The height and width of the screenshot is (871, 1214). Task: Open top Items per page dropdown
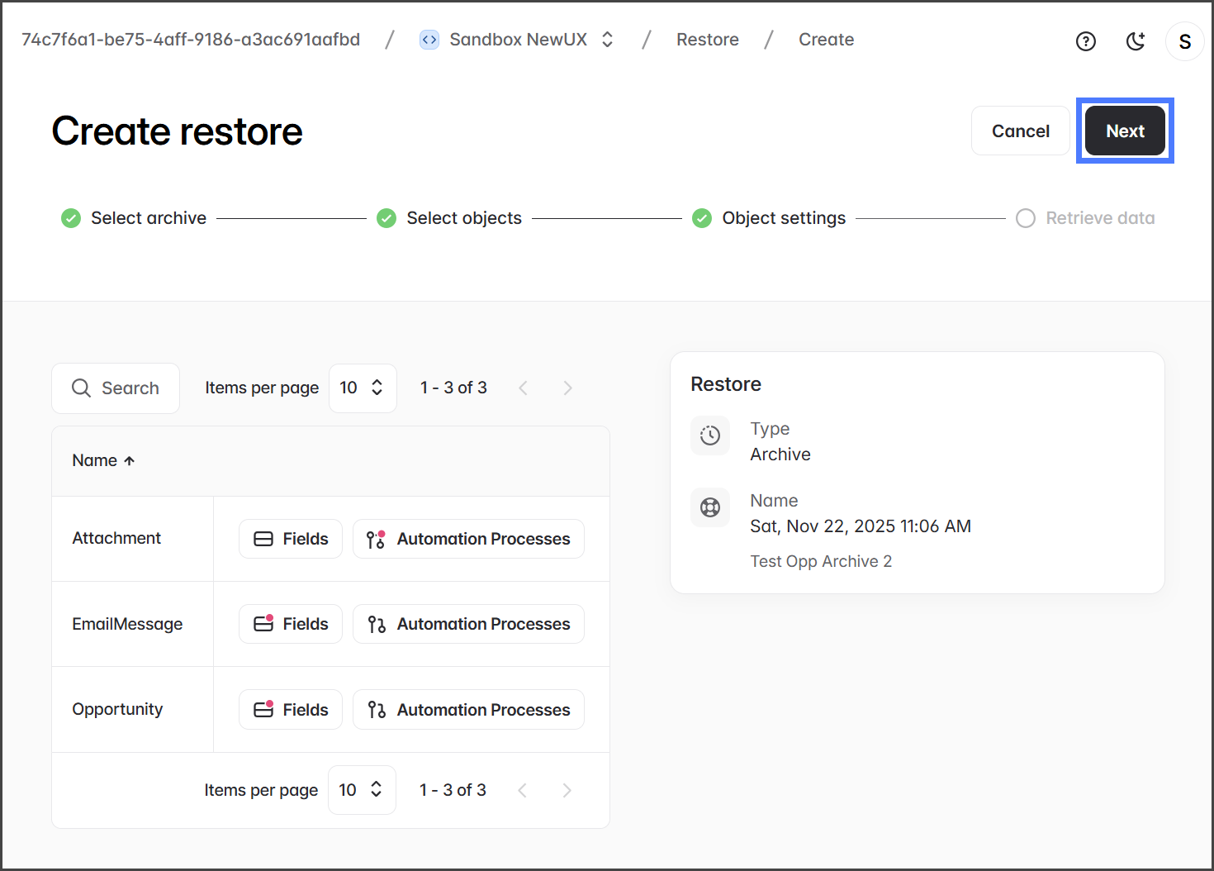point(362,388)
